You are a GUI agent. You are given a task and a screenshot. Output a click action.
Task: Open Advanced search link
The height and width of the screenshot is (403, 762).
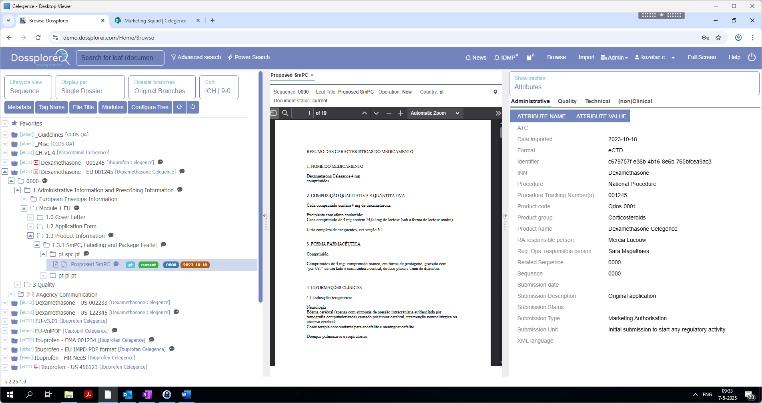(196, 57)
